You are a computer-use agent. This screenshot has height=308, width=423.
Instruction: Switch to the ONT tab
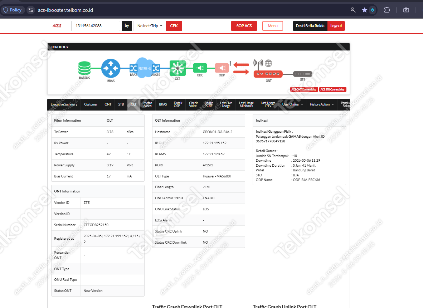tap(108, 104)
